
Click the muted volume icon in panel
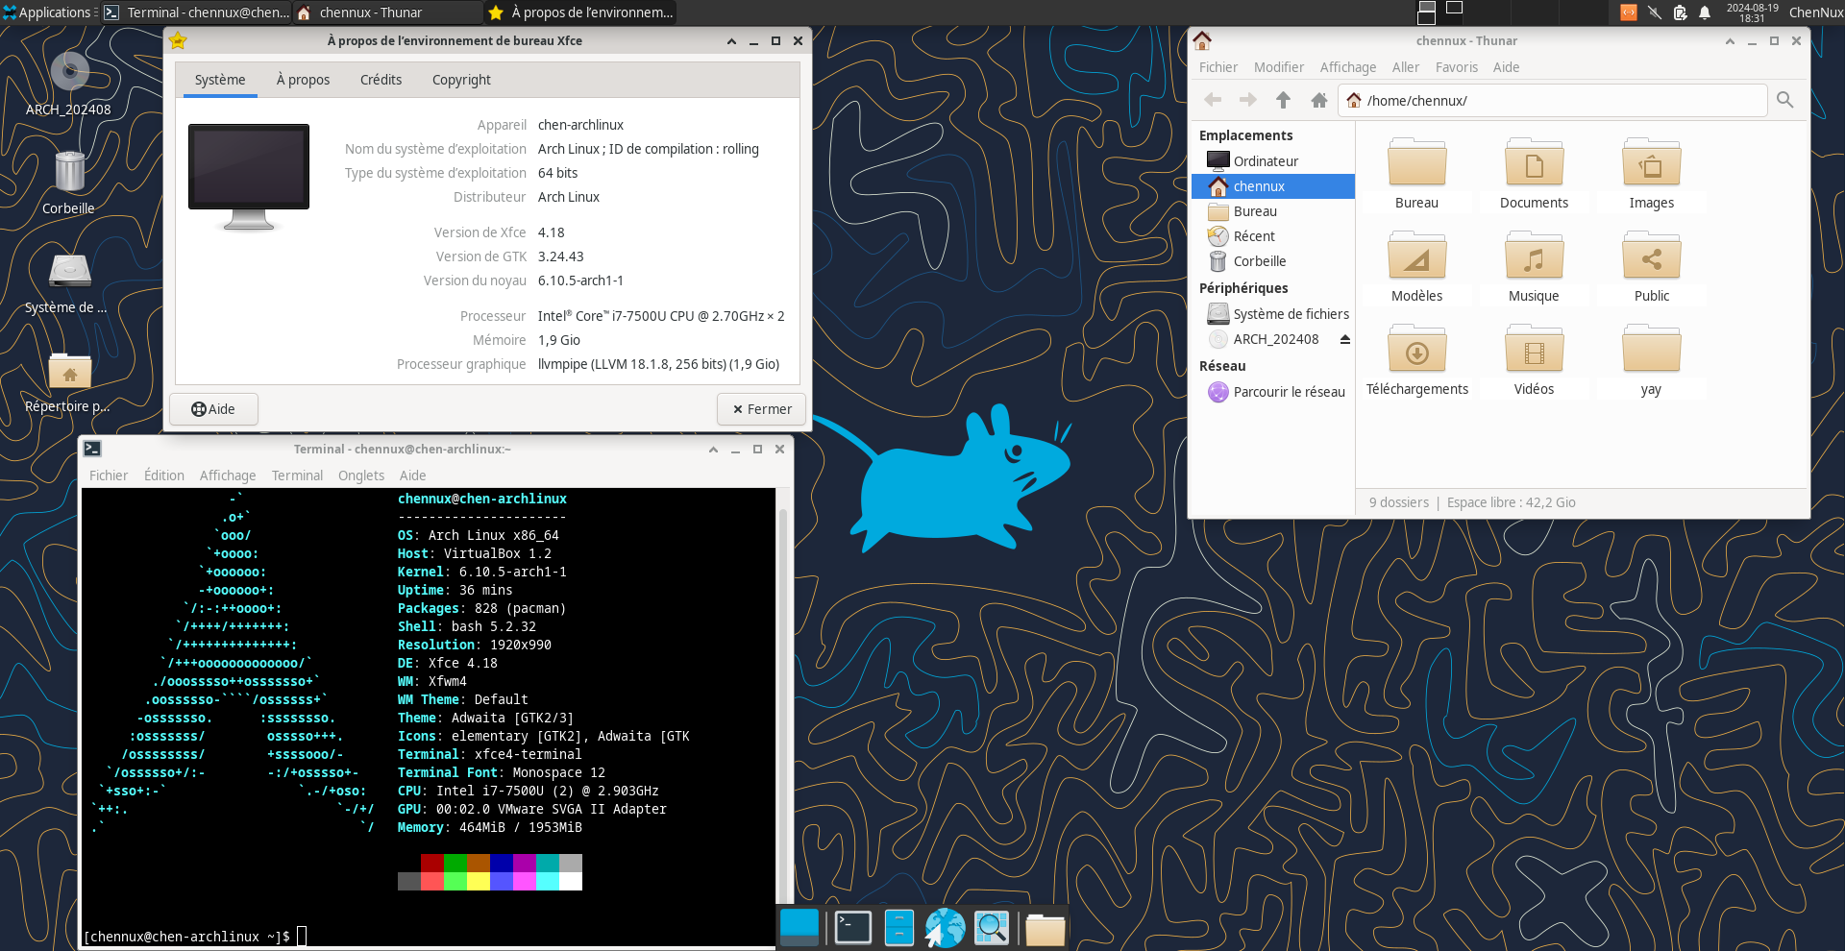click(1654, 12)
